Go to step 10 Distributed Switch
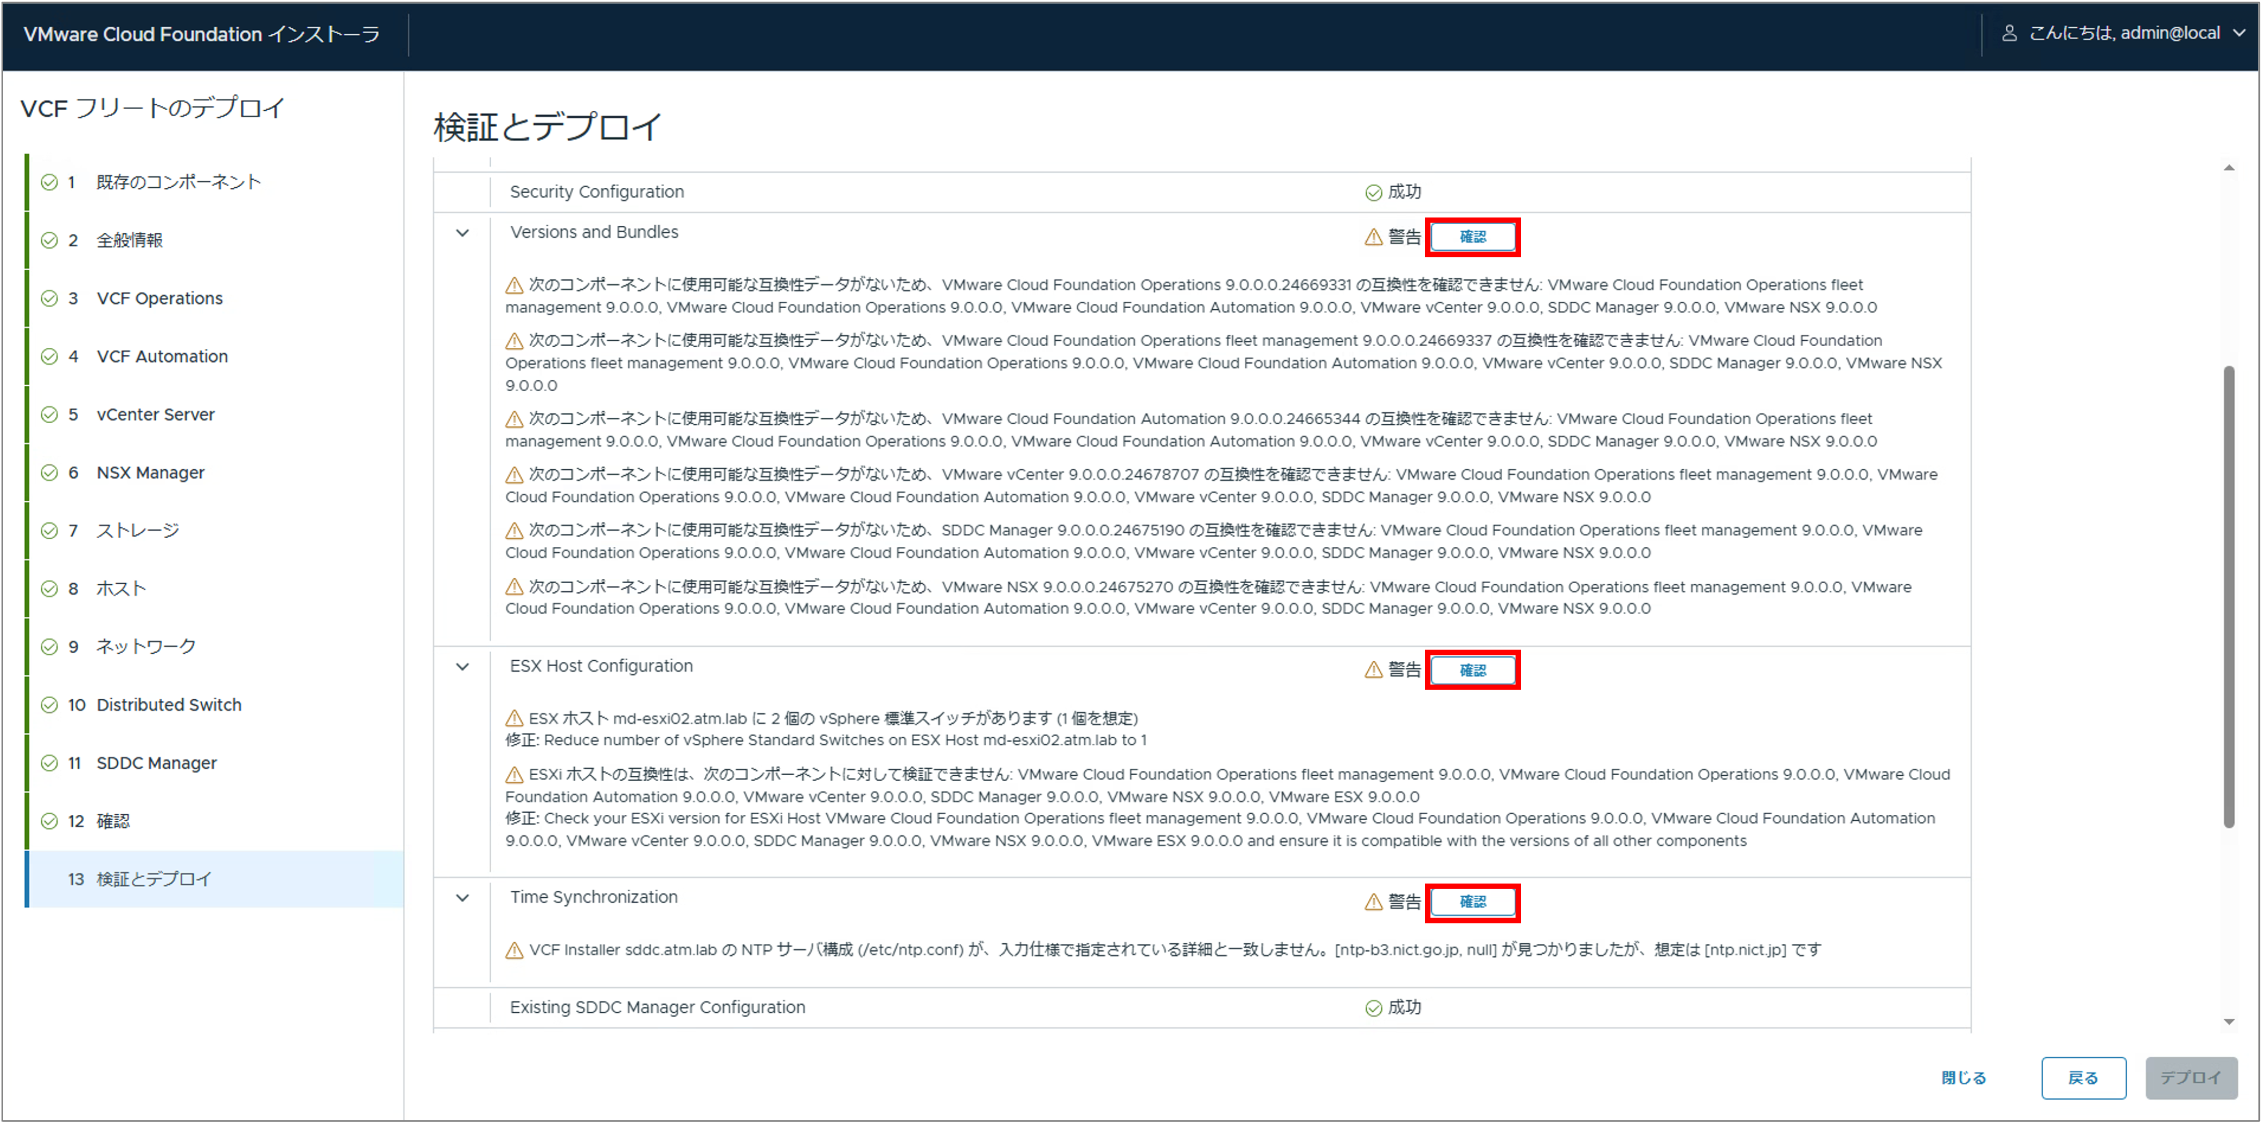This screenshot has height=1123, width=2261. coord(215,705)
